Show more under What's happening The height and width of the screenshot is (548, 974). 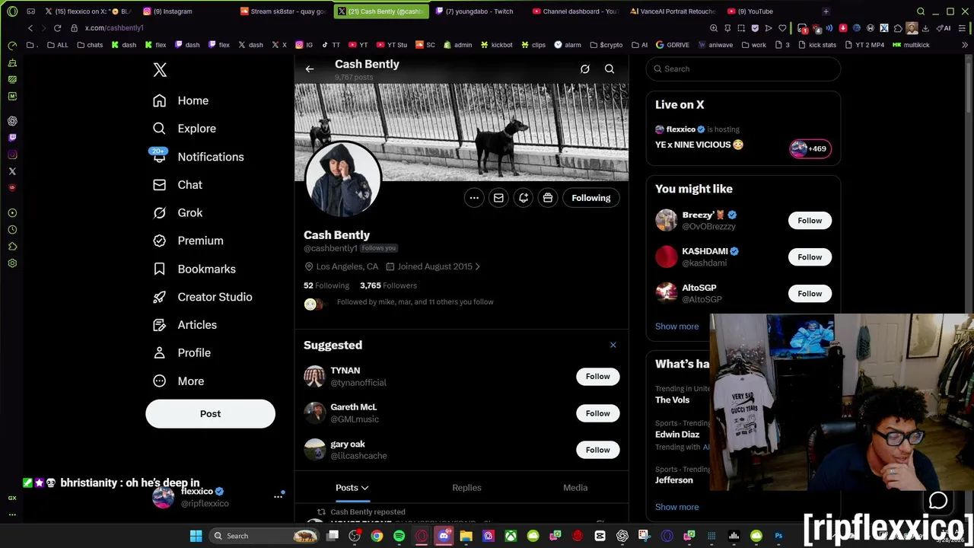(x=676, y=507)
